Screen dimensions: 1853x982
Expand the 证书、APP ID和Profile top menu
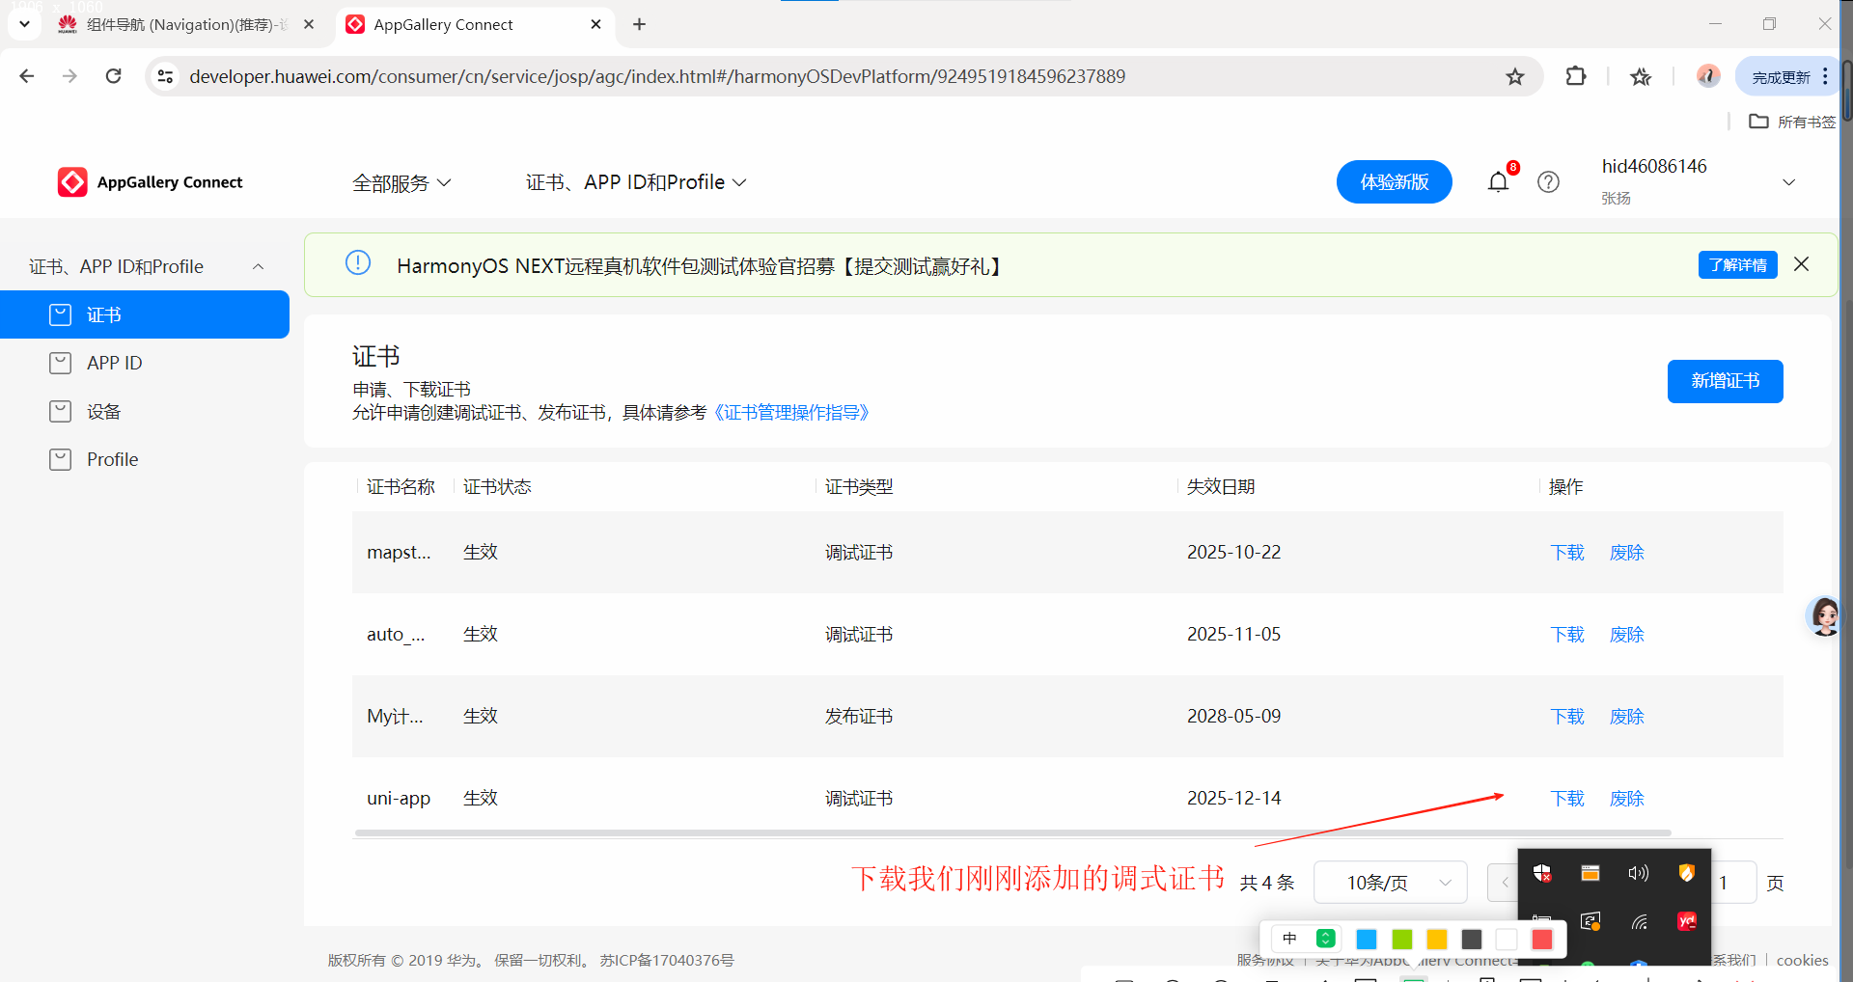point(636,182)
